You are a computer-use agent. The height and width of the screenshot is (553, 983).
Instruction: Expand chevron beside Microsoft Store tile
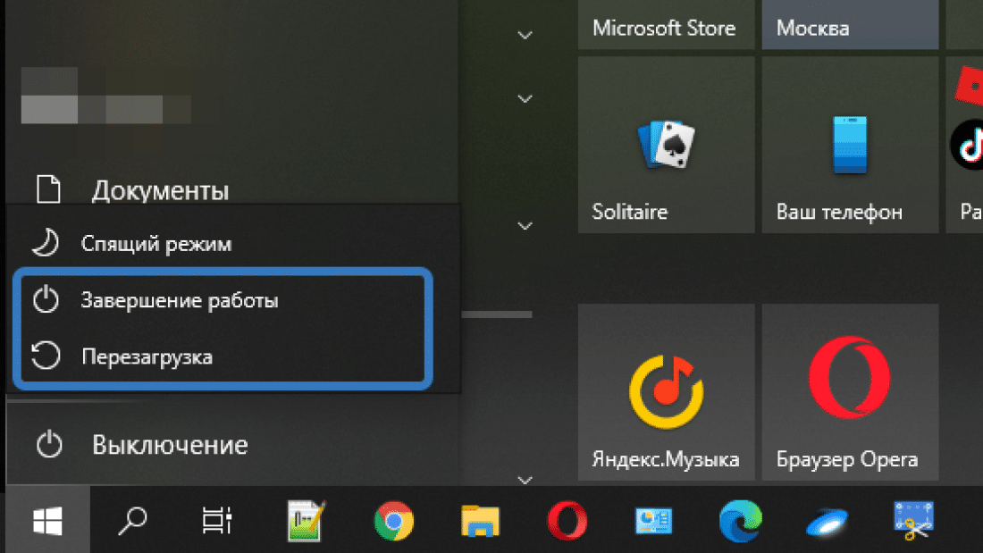point(525,35)
